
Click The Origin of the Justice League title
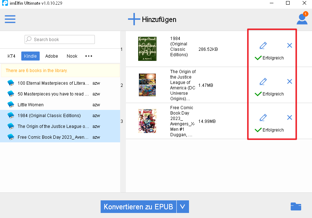[x=183, y=85]
